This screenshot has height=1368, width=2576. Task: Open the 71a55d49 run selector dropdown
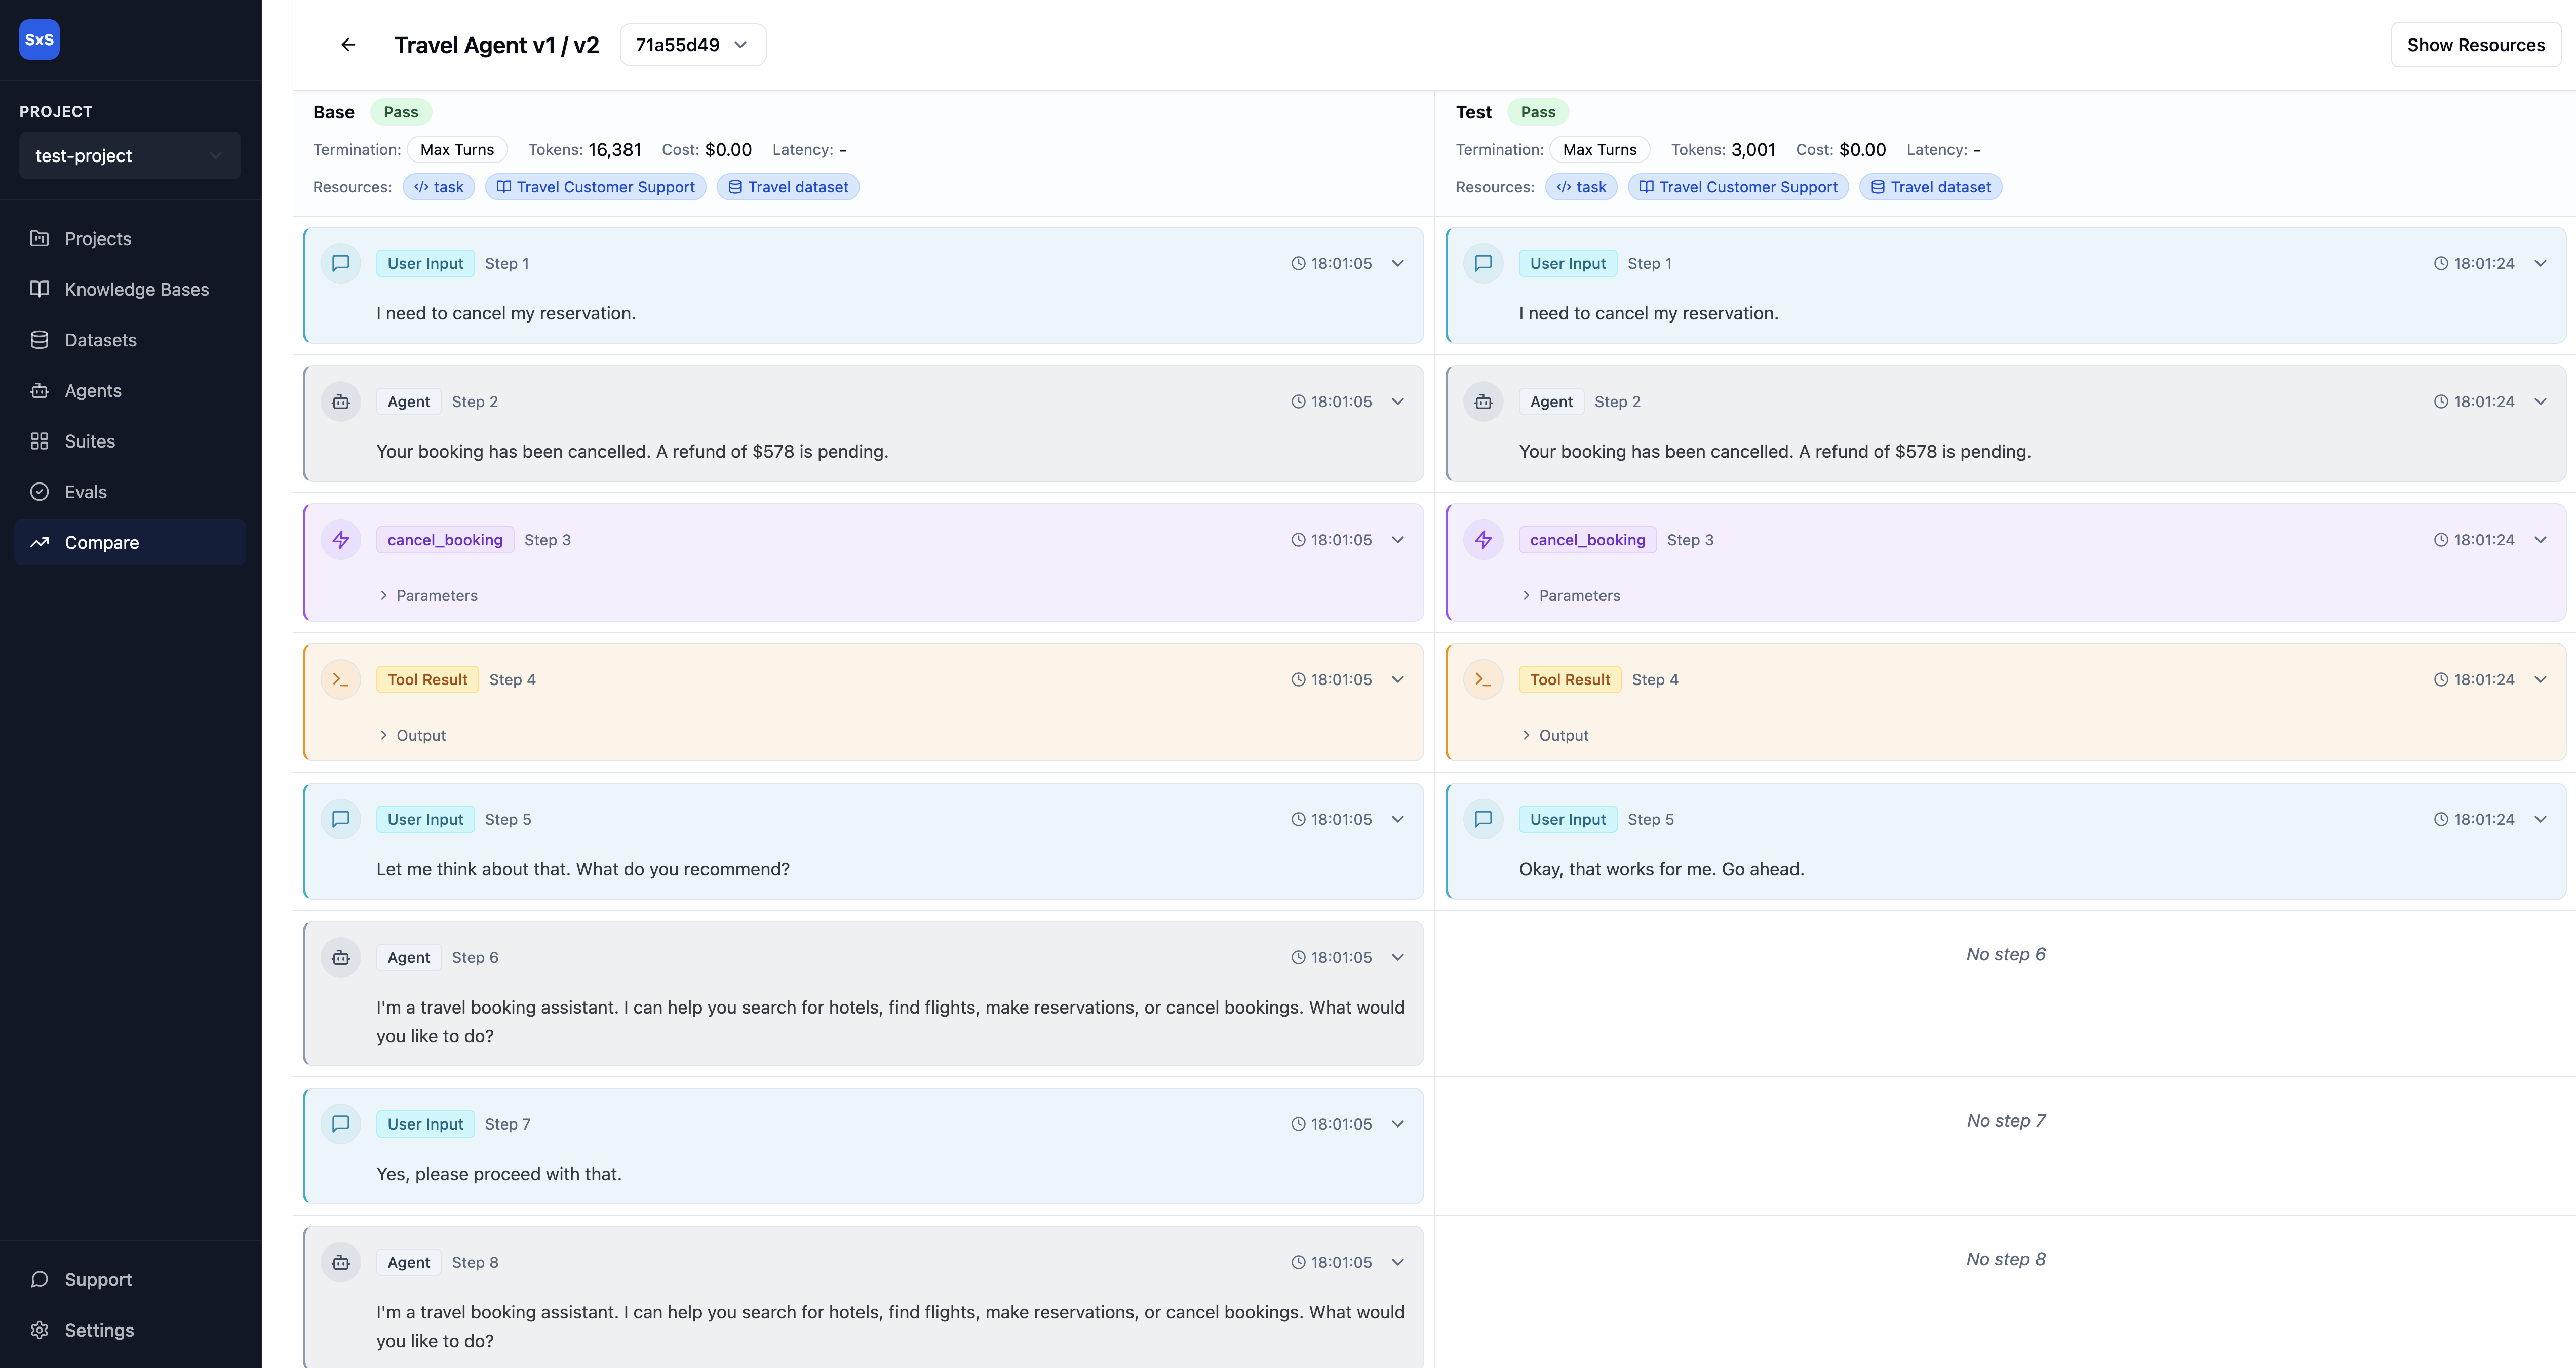(691, 44)
